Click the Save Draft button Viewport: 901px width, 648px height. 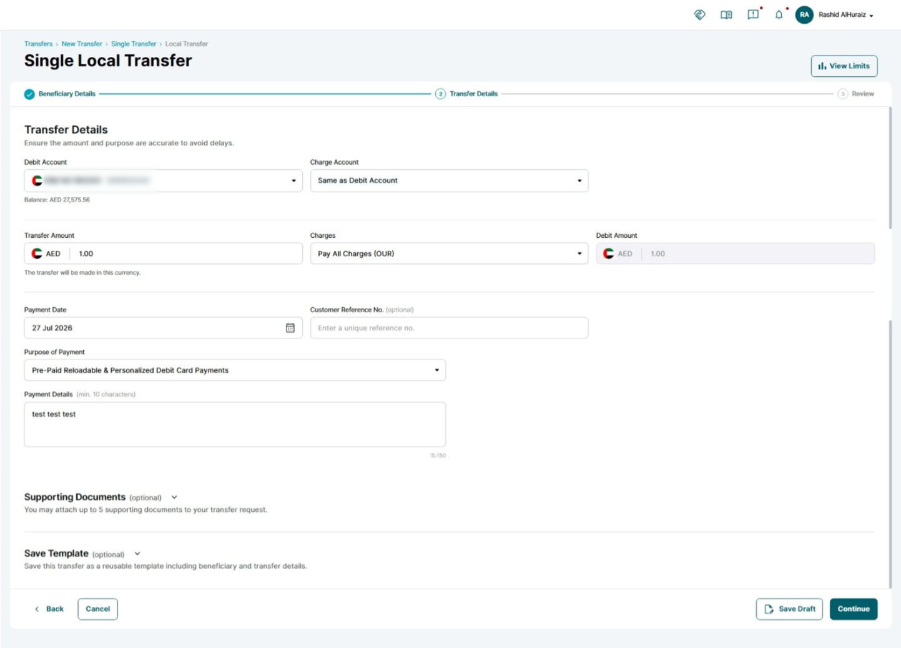pyautogui.click(x=789, y=609)
